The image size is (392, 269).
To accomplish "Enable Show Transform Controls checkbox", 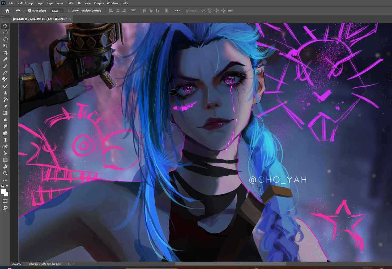I will coord(70,11).
